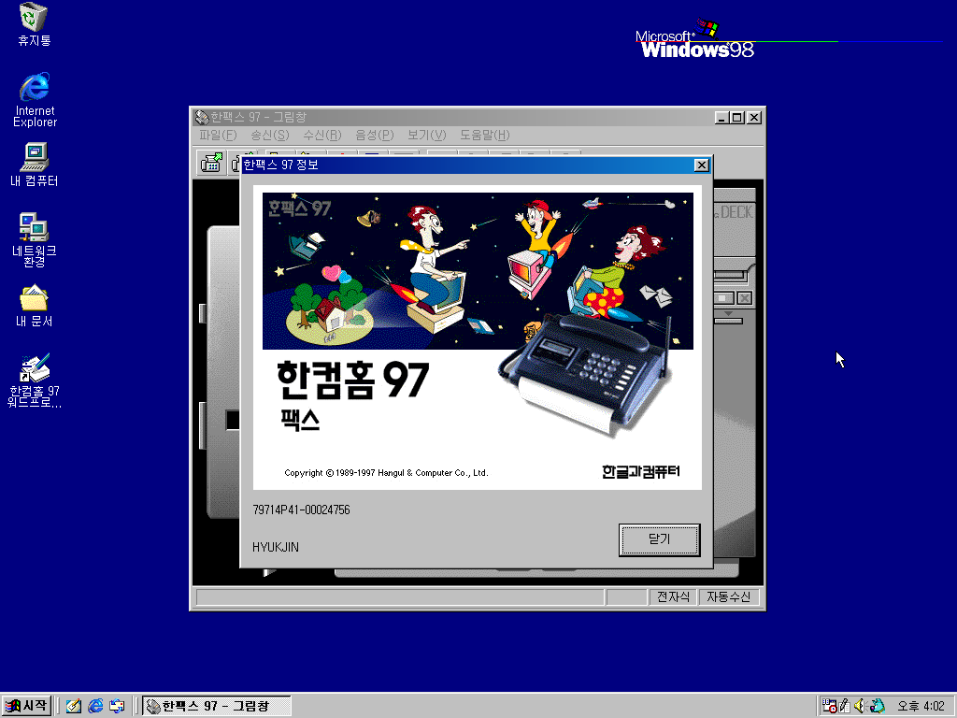
Task: Click the 한팩스 97 - 그림창 taskbar button
Action: pyautogui.click(x=217, y=706)
